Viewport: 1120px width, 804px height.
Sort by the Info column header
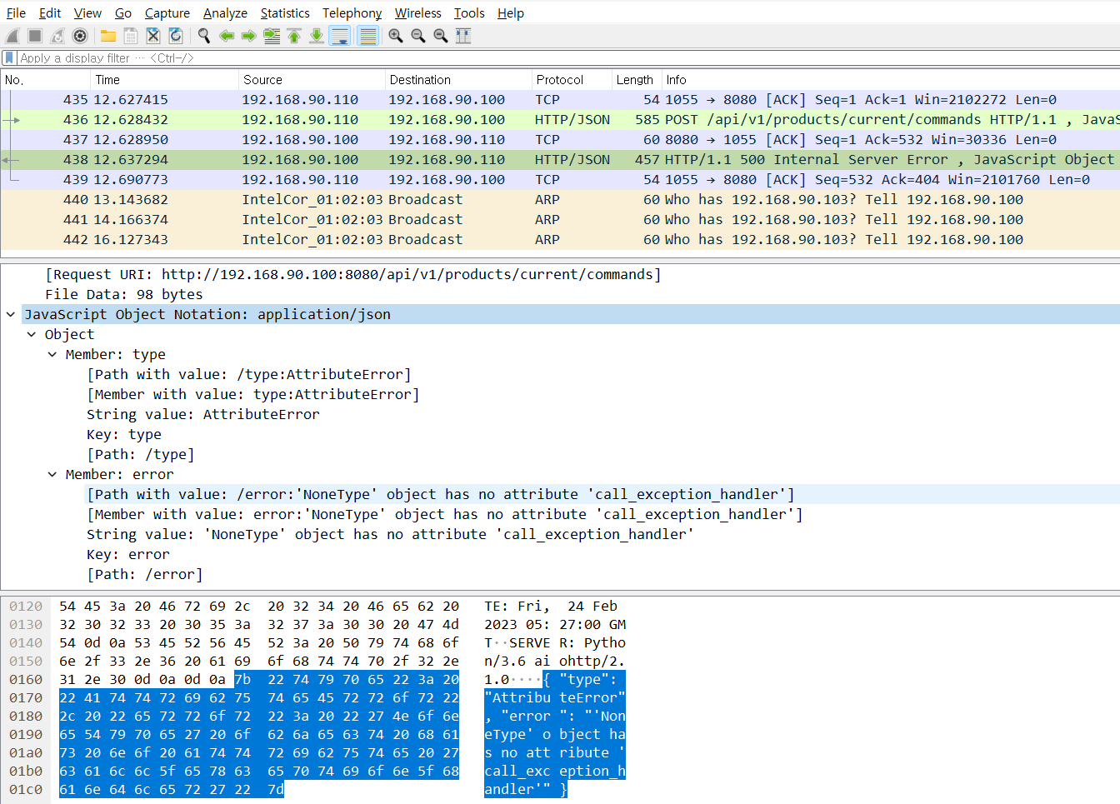pos(891,80)
